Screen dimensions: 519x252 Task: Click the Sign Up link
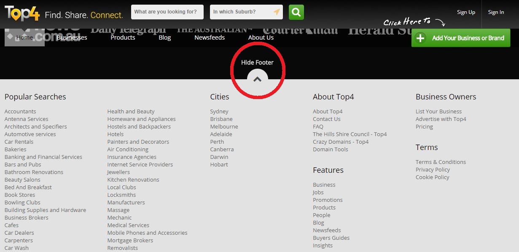coord(466,12)
